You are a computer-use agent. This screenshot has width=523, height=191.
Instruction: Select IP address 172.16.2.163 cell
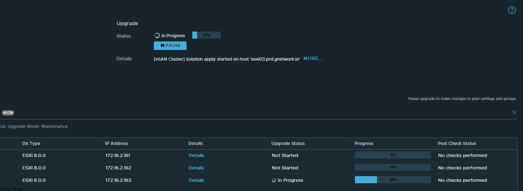tap(118, 180)
